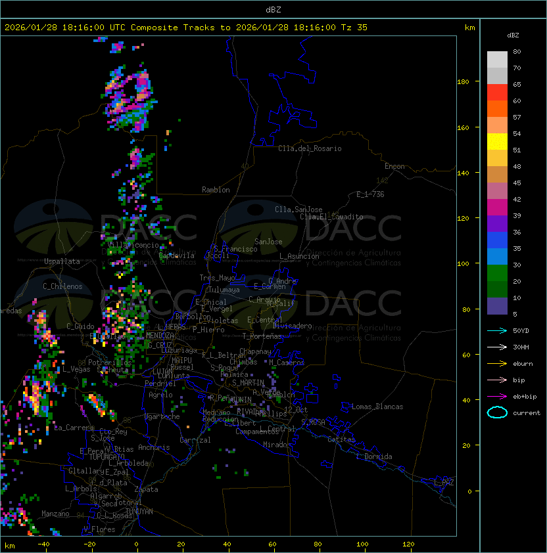547x553 pixels.
Task: Click the 'Agrelo' map label
Action: point(160,395)
